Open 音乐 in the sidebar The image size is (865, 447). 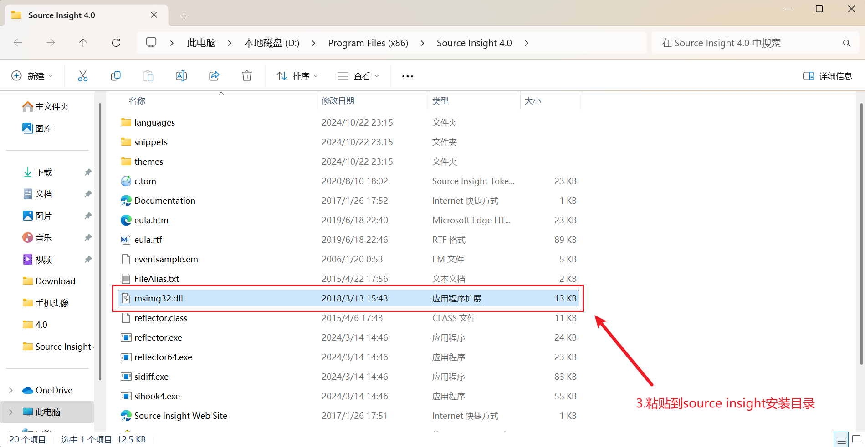pos(37,237)
